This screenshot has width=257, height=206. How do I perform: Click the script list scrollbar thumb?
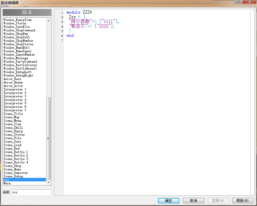coord(49,138)
